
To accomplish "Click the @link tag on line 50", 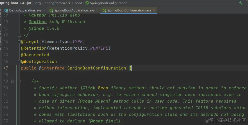I will pos(89,88).
